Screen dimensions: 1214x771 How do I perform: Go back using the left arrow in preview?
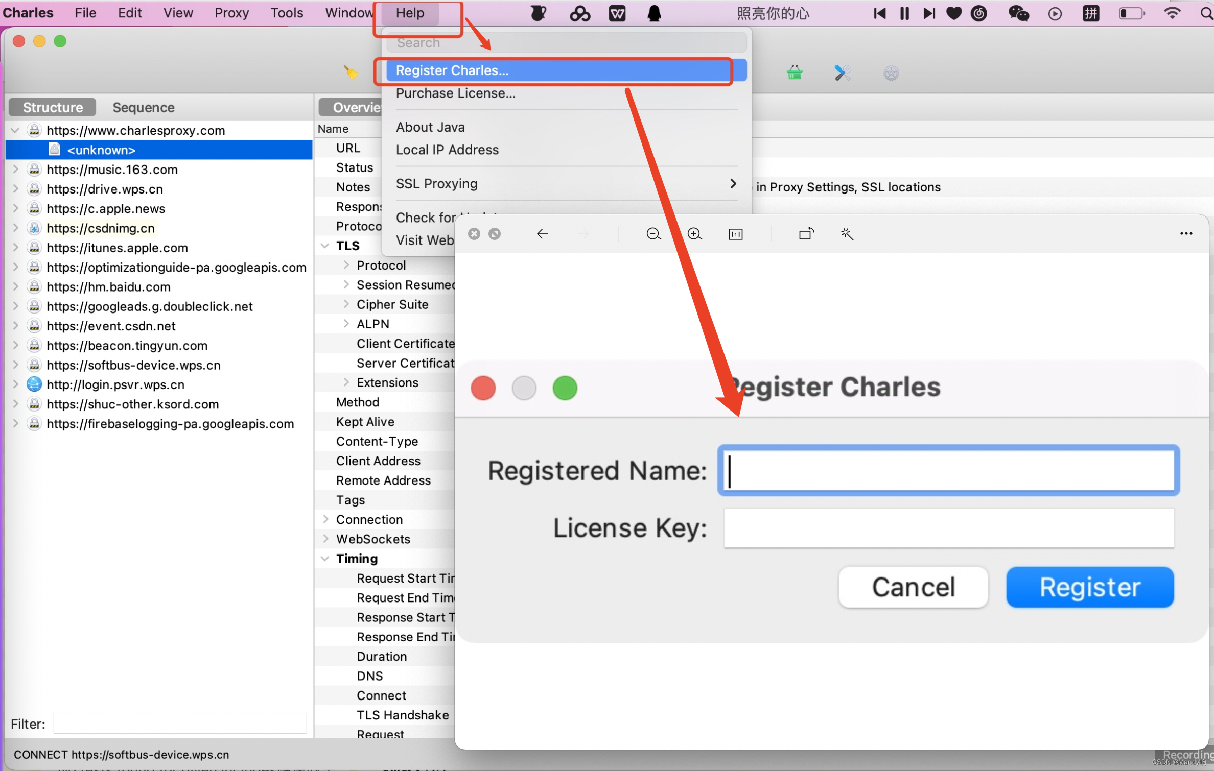click(542, 234)
